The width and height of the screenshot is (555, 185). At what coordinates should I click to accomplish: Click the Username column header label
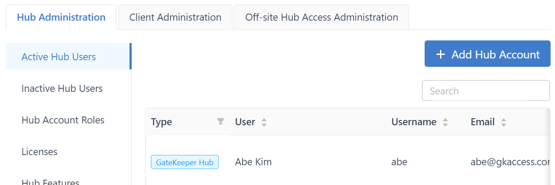click(414, 122)
